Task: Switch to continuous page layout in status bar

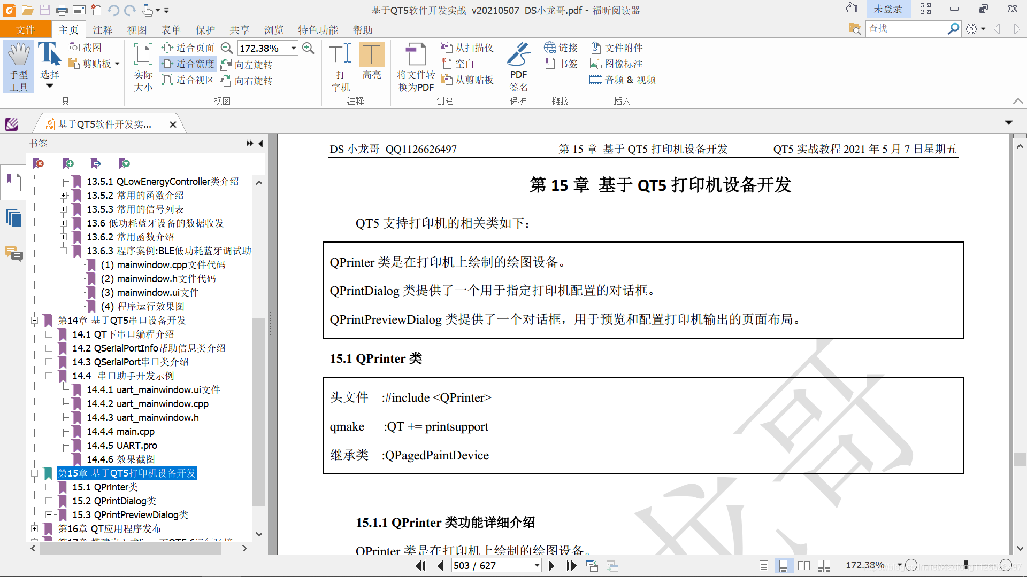Action: 783,565
